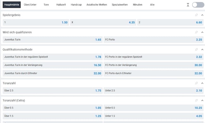Pin the Spielergebnis market
Image resolution: width=205 pixels, height=123 pixels.
coord(196,15)
